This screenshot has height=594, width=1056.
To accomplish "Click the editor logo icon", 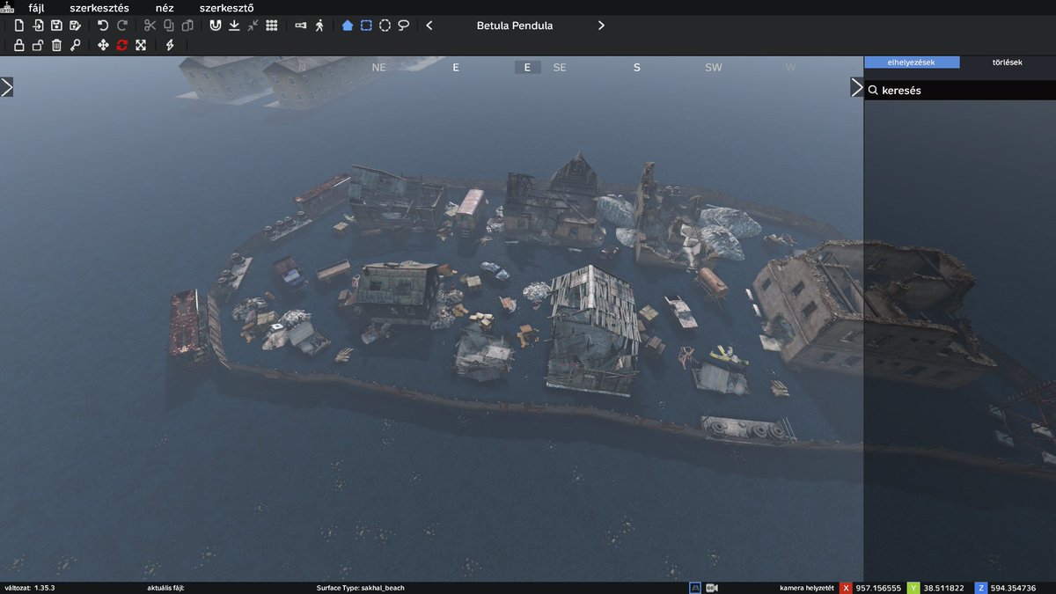I will click(7, 7).
